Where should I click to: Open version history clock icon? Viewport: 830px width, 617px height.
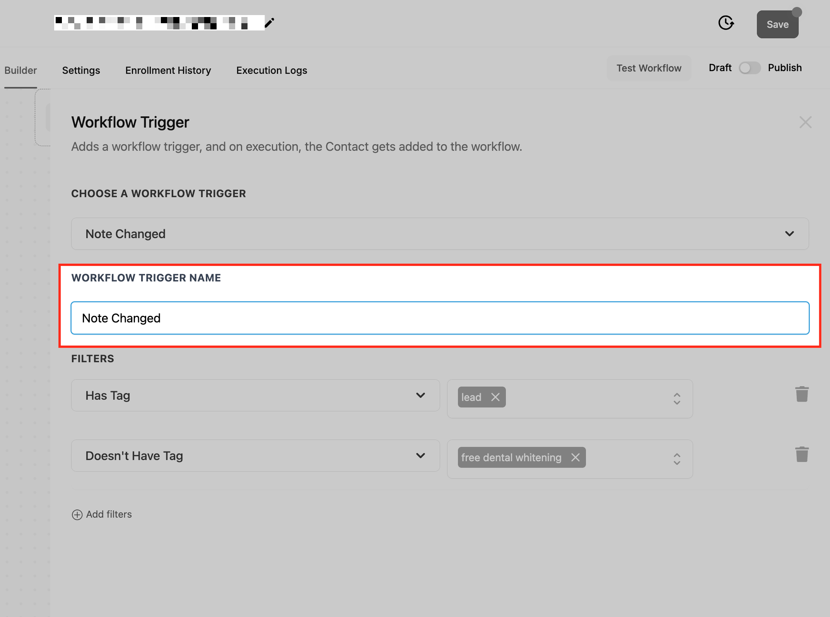(x=726, y=23)
